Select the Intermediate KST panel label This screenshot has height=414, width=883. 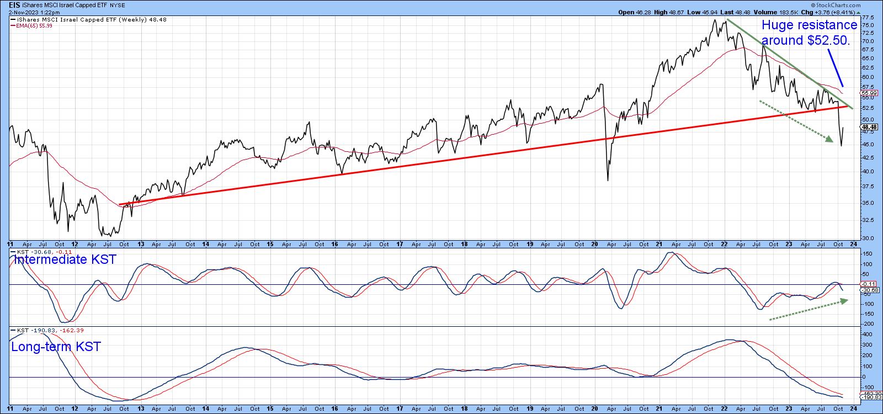(65, 259)
